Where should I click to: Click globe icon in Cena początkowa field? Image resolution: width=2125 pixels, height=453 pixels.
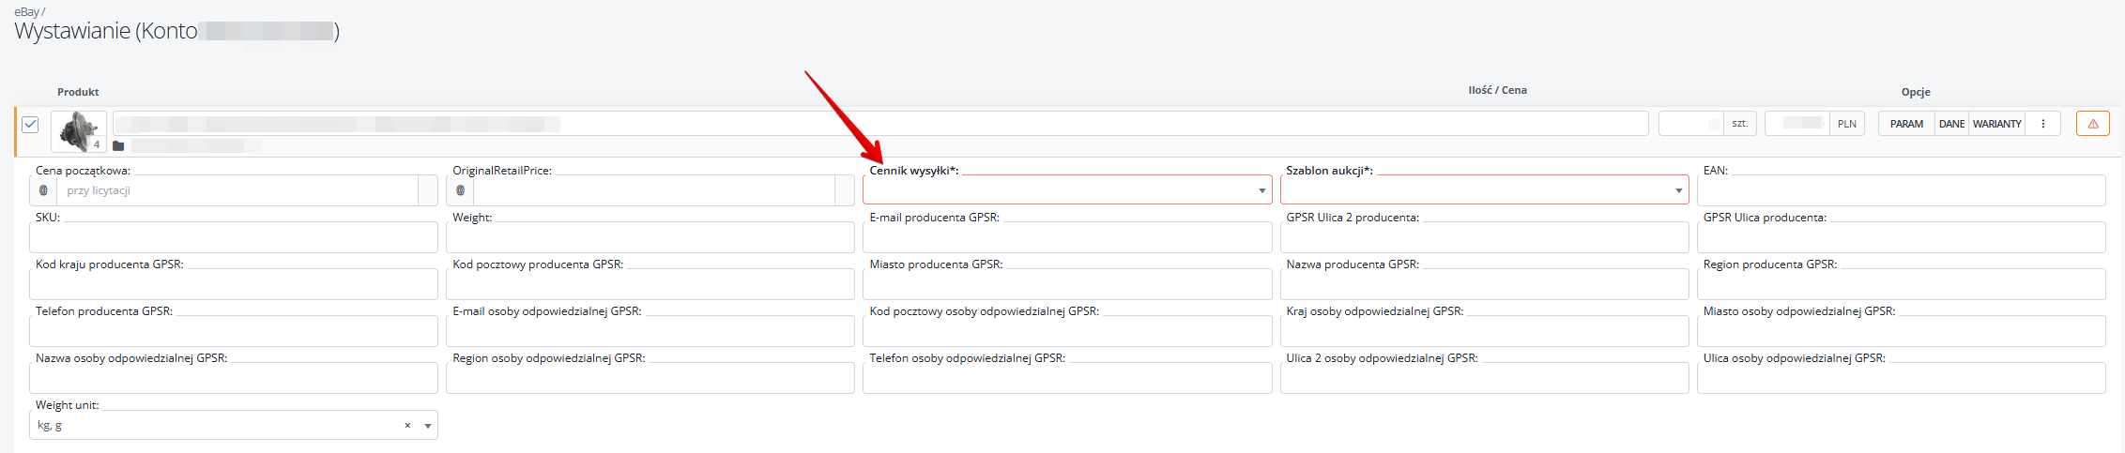[x=43, y=190]
